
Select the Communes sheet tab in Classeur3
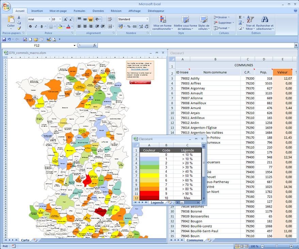[195, 240]
